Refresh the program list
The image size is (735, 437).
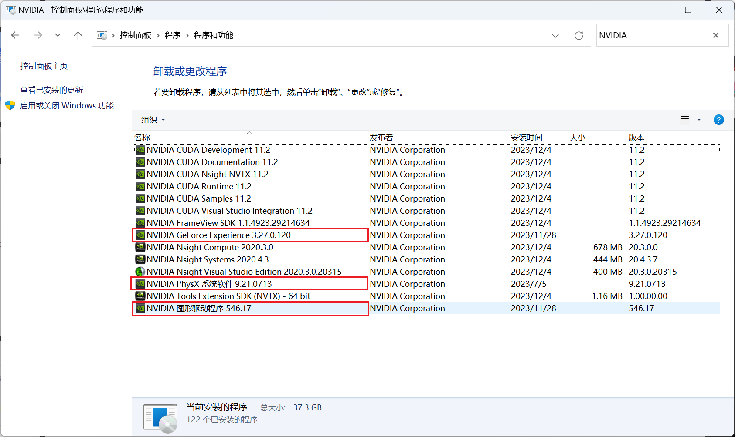coord(579,36)
